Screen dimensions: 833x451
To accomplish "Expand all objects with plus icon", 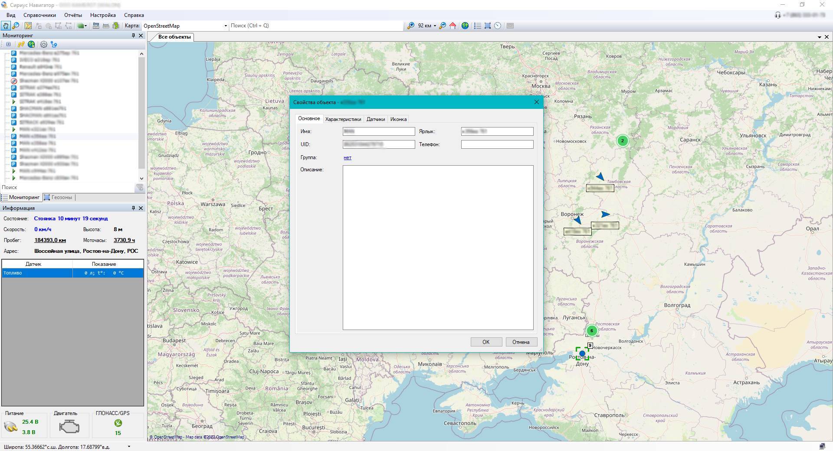I will coord(8,44).
